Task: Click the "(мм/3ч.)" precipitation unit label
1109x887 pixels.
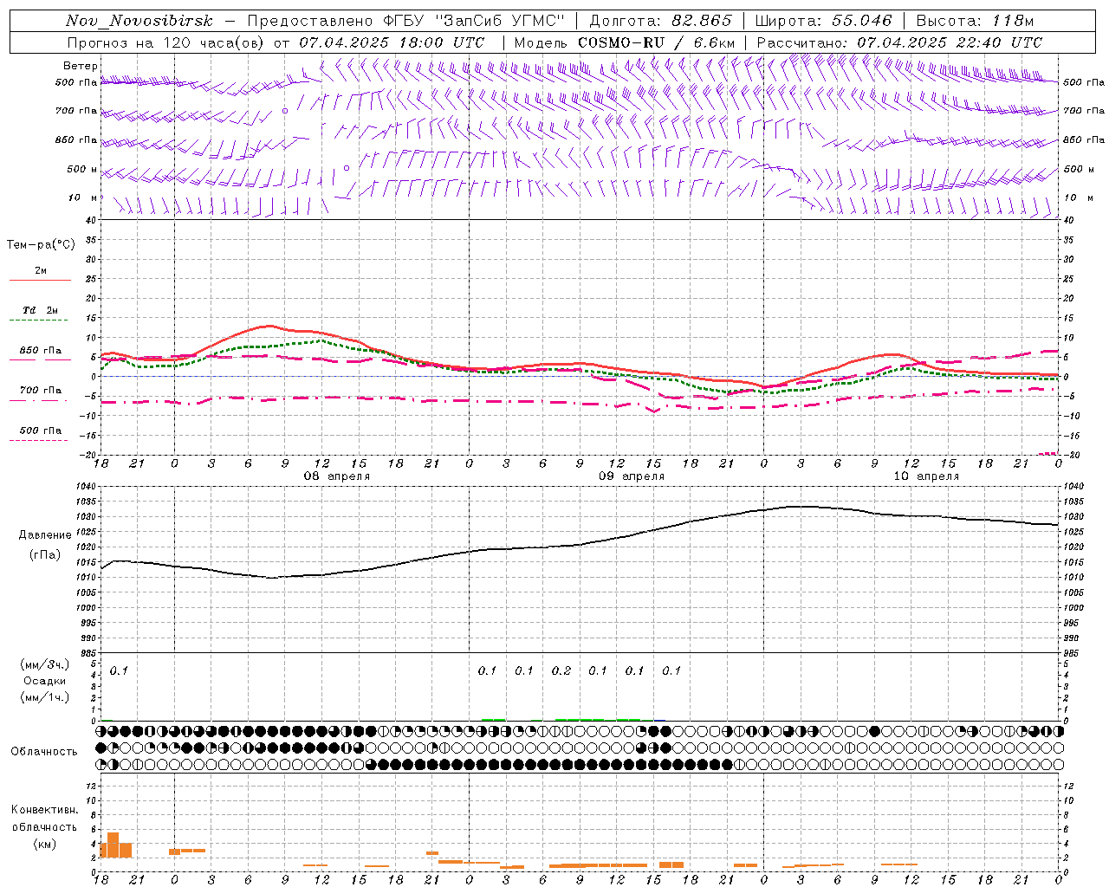Action: (45, 665)
